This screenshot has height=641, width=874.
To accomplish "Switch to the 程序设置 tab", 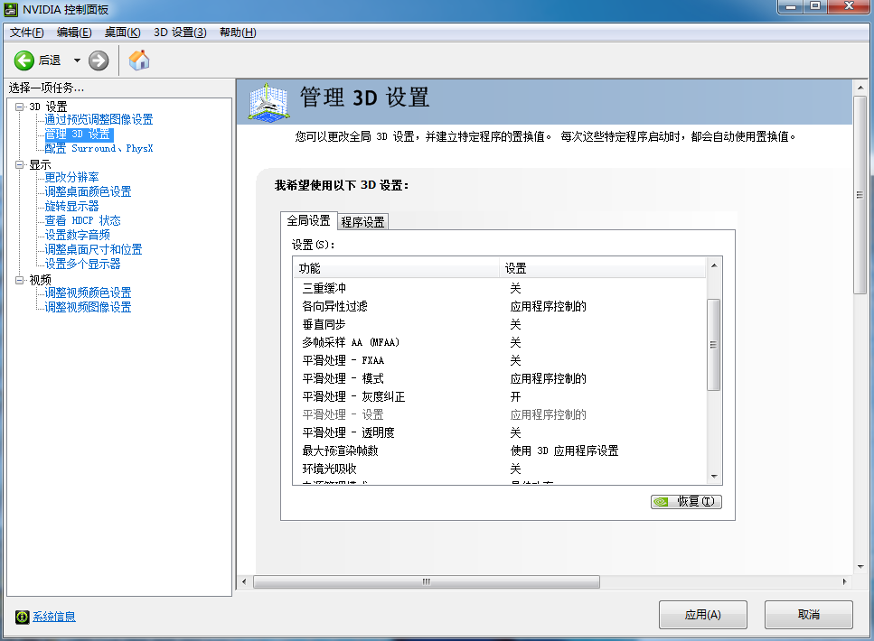I will click(x=362, y=222).
